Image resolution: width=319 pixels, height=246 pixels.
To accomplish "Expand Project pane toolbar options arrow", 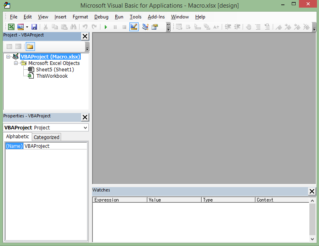I will click(87, 46).
